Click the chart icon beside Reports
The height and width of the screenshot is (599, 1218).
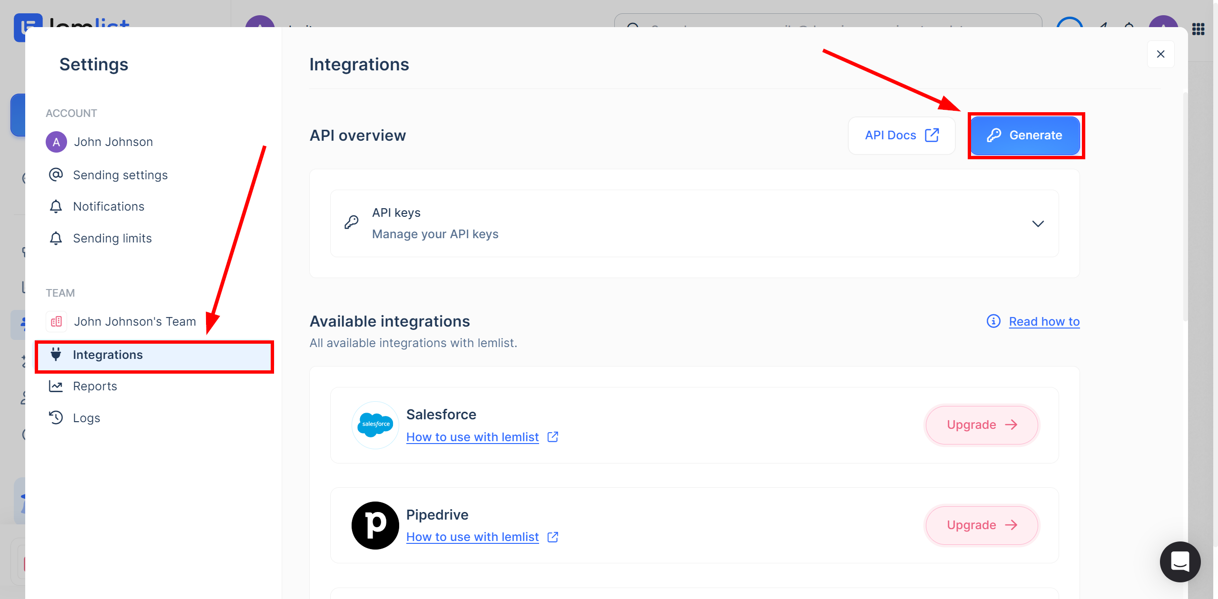pos(56,386)
